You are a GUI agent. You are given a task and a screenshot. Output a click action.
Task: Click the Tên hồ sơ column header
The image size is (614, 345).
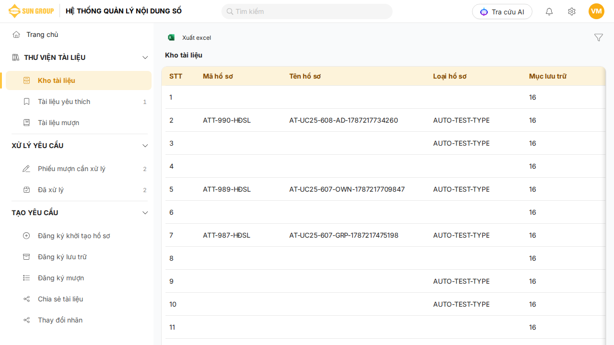coord(305,76)
